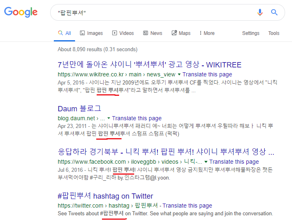Open the WIKITREE result title link
Screen dimensions: 292x223
point(150,65)
